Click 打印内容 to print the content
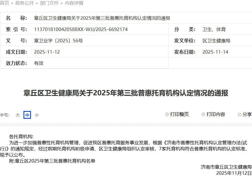The image size is (252, 177). (x=216, y=114)
